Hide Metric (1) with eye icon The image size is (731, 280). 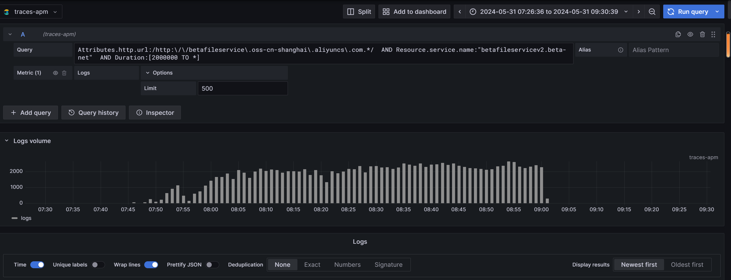click(x=55, y=73)
